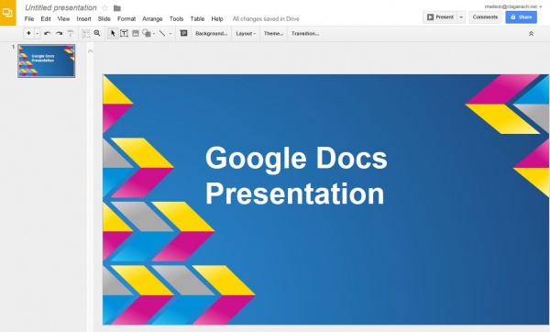The width and height of the screenshot is (550, 332).
Task: Click the blue Share button
Action: coord(522,17)
